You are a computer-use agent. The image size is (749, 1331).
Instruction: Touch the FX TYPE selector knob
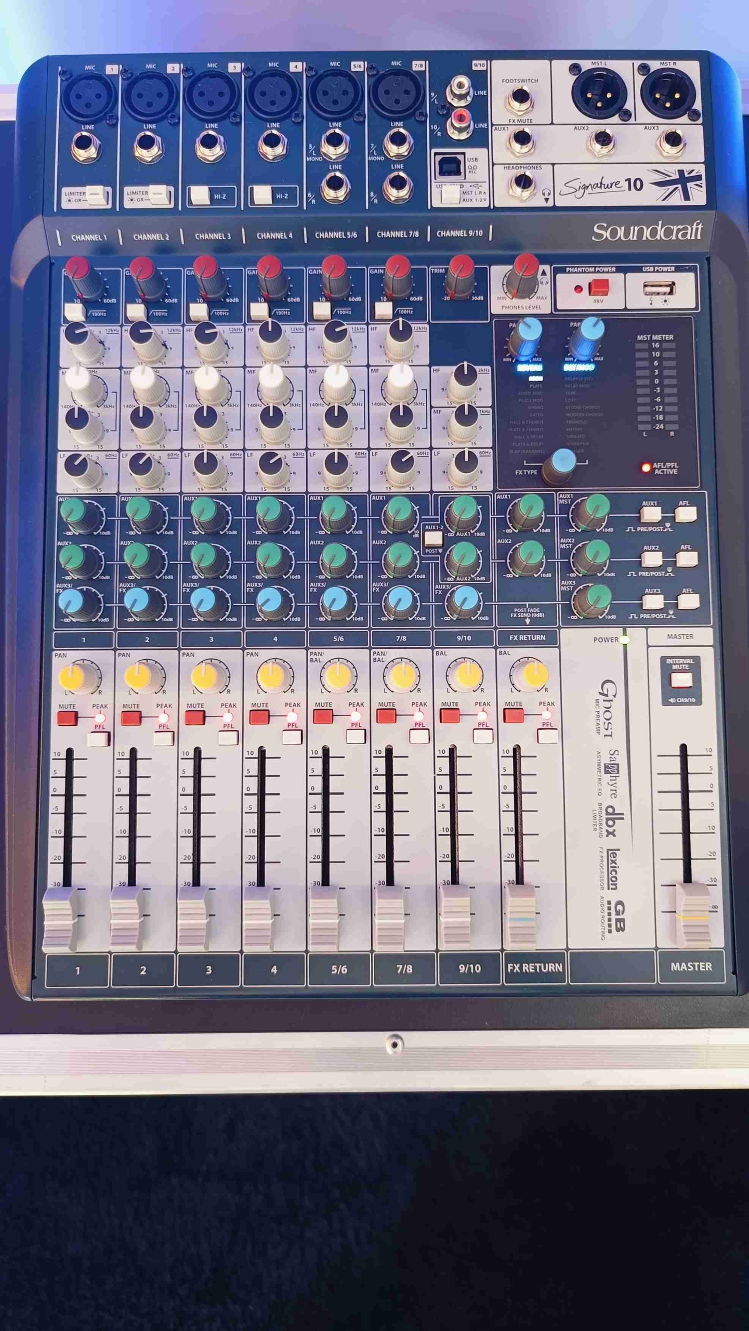560,465
